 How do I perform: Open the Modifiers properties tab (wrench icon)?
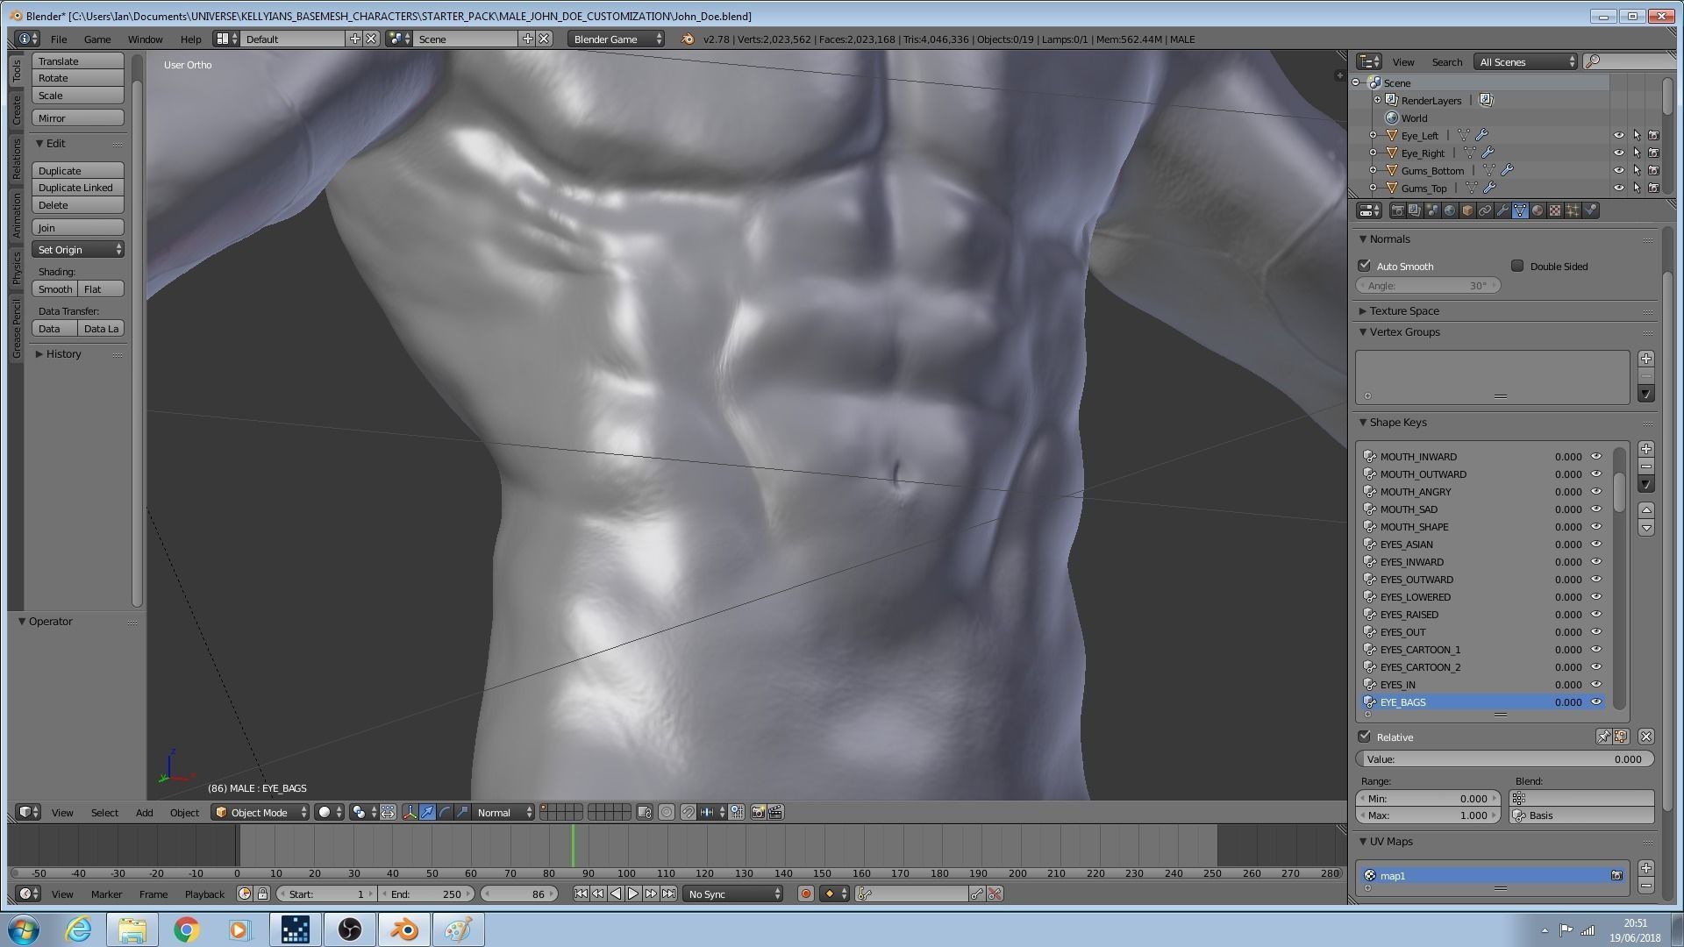click(x=1502, y=210)
